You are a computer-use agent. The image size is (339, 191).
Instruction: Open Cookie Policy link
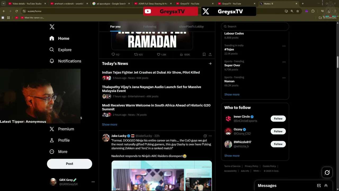click(x=269, y=166)
